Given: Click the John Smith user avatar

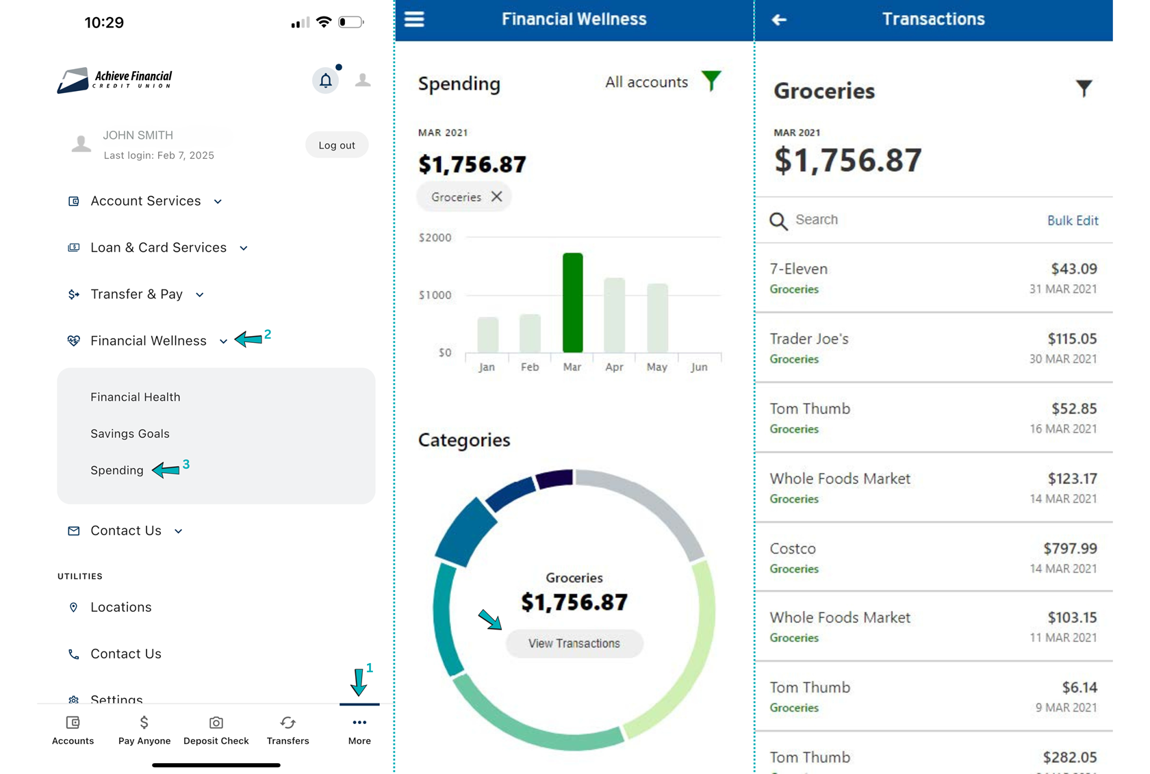Looking at the screenshot, I should pyautogui.click(x=81, y=144).
